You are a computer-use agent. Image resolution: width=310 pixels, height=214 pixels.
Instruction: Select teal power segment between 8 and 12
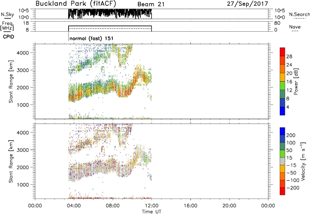pyautogui.click(x=282, y=94)
